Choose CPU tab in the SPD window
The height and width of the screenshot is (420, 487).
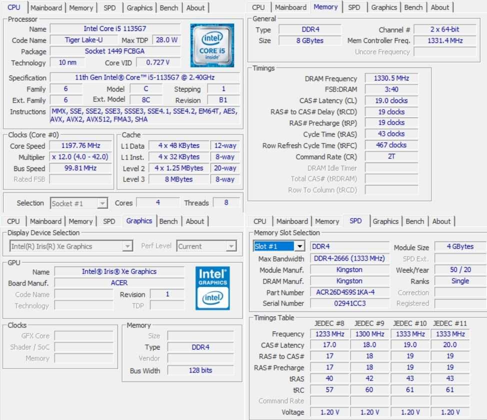(x=259, y=221)
